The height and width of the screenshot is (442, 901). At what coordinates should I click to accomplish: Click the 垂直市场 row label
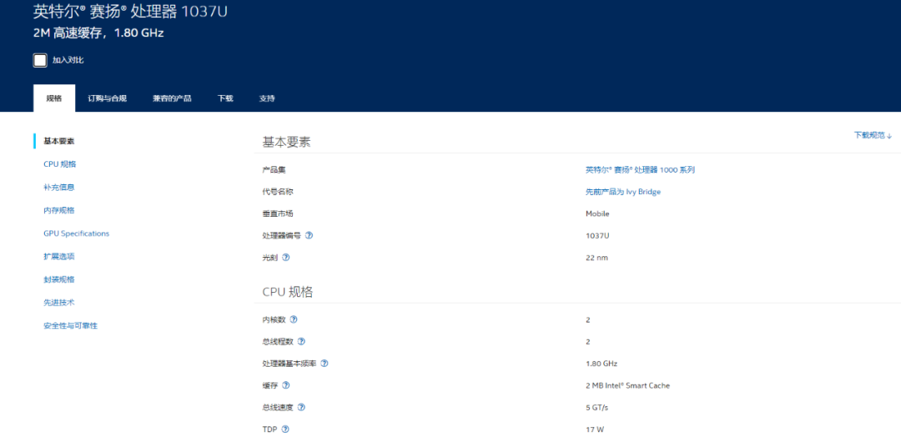pos(278,213)
